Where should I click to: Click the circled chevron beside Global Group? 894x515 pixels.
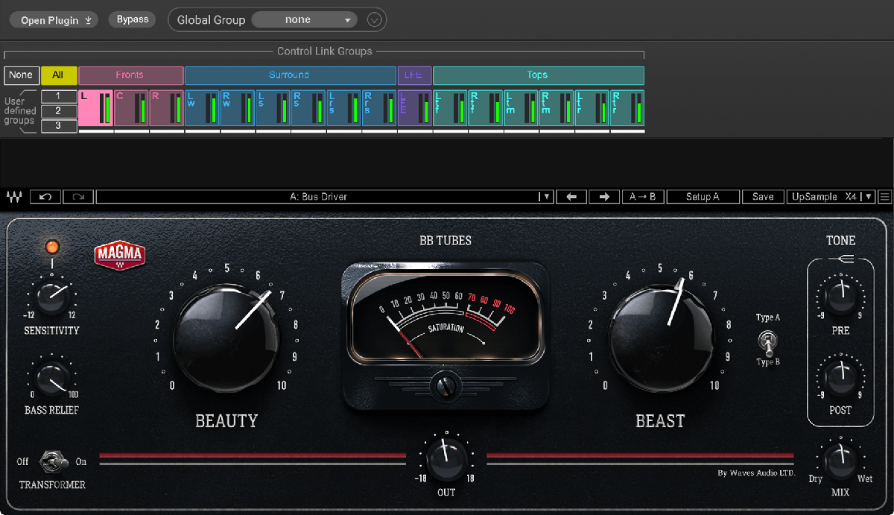[x=375, y=20]
